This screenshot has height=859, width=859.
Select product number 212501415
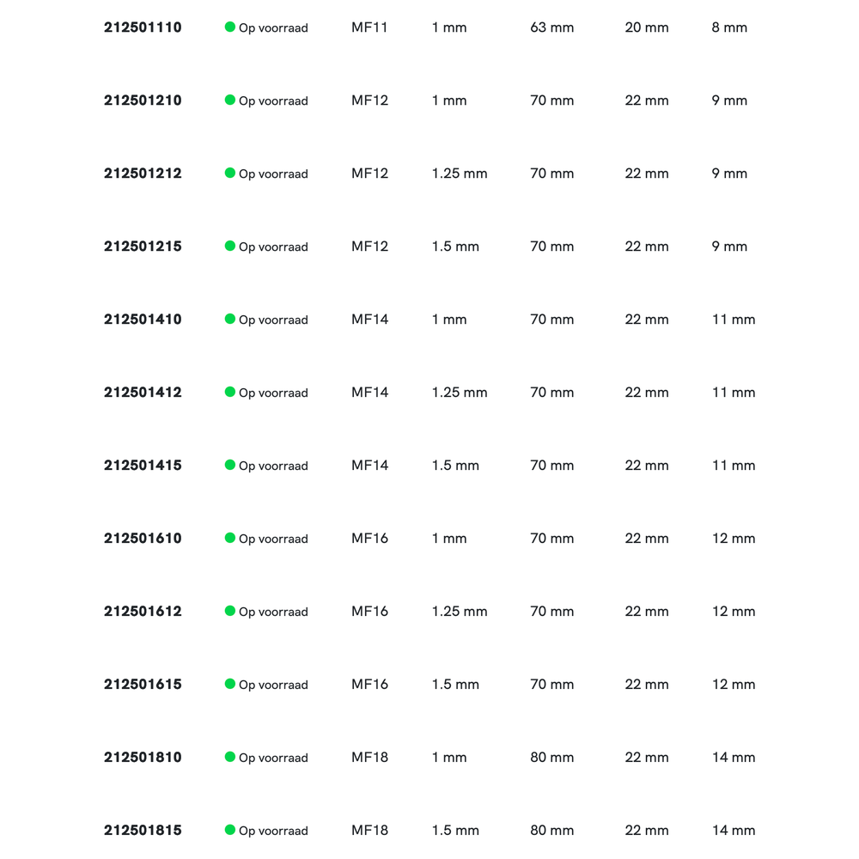click(143, 466)
